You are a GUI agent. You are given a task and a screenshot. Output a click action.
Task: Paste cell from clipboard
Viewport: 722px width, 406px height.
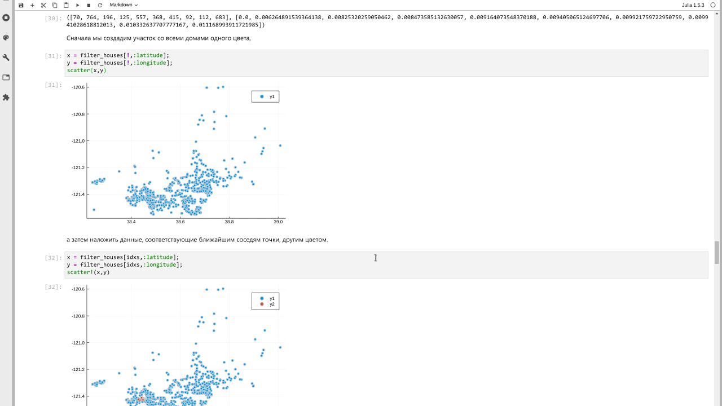point(66,5)
